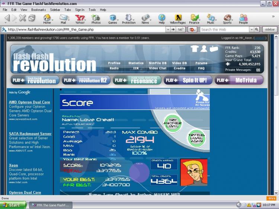Click the Windows Start button

point(13,205)
